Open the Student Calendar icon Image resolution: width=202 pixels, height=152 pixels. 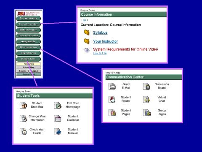(x=58, y=118)
